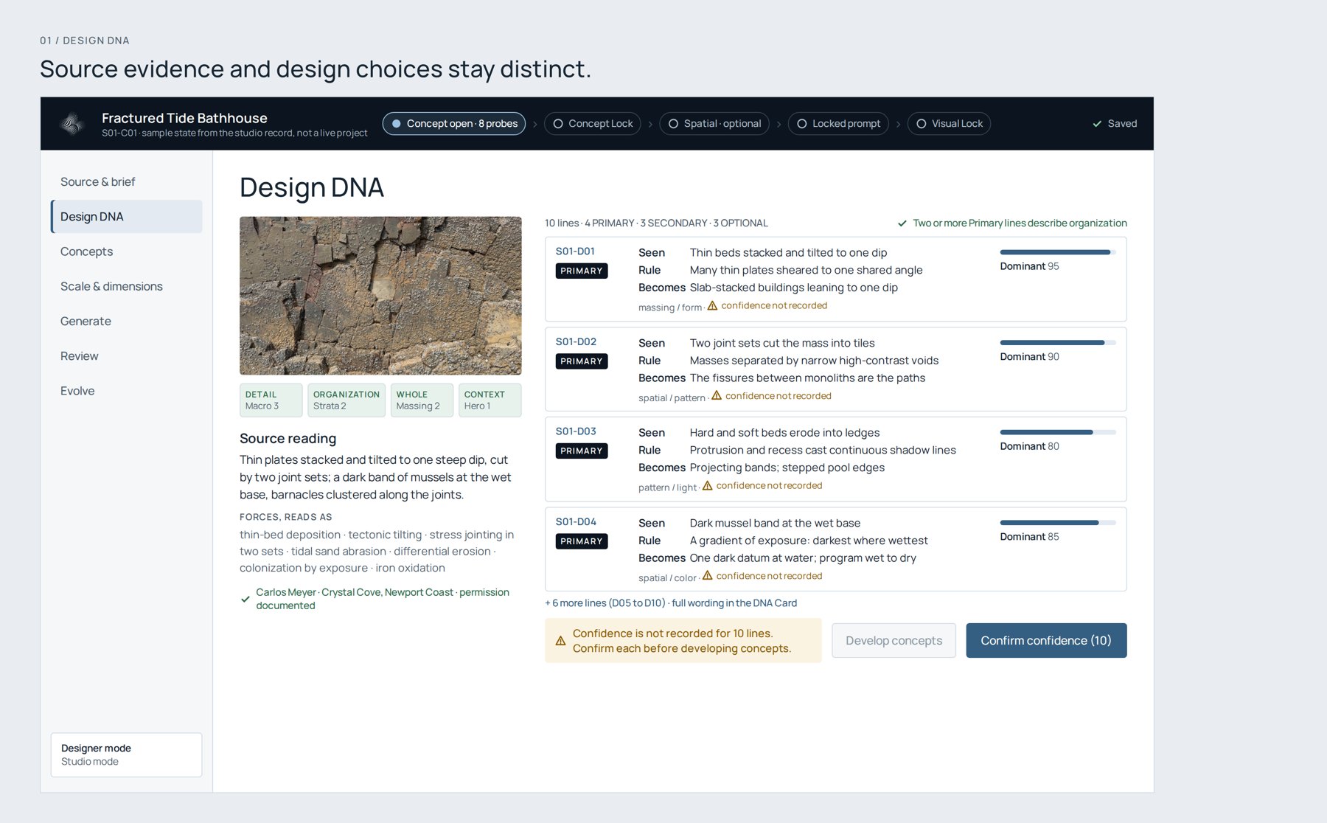Open the Evolve sidebar item
The image size is (1327, 823).
point(126,391)
